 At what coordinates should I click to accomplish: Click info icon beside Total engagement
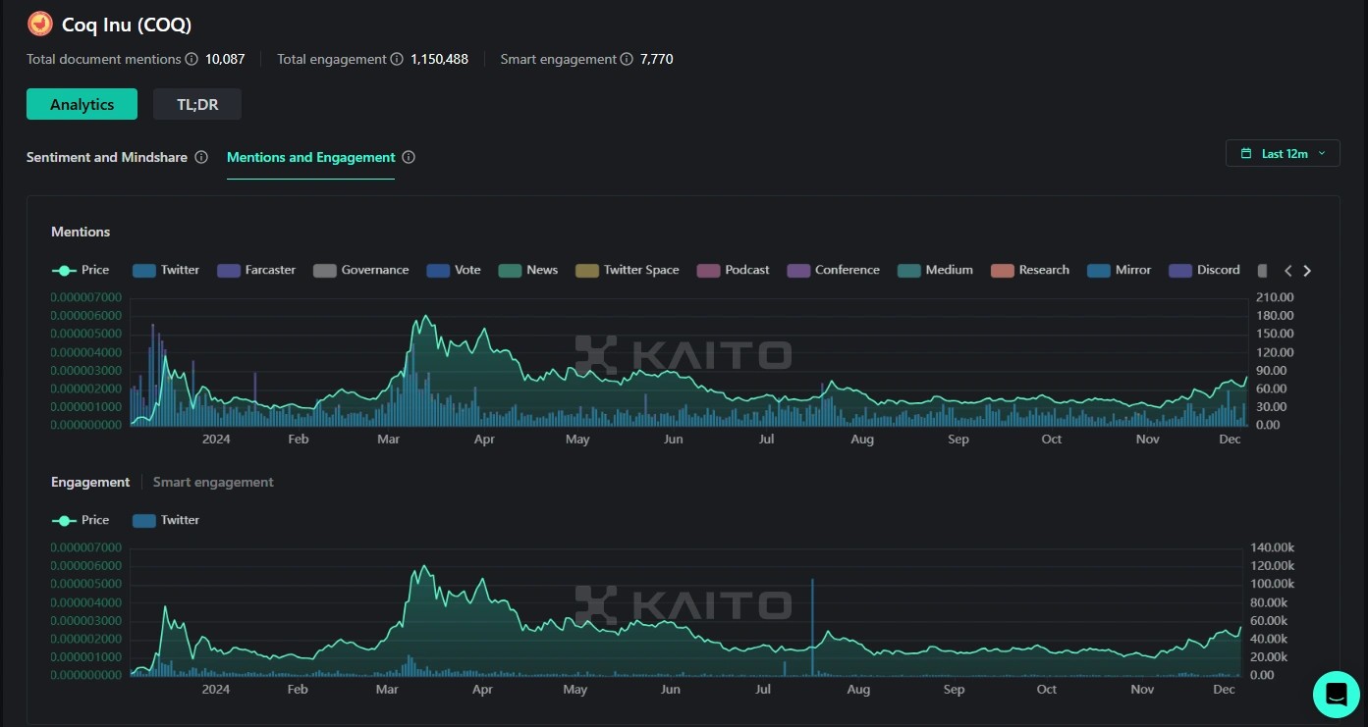(397, 59)
